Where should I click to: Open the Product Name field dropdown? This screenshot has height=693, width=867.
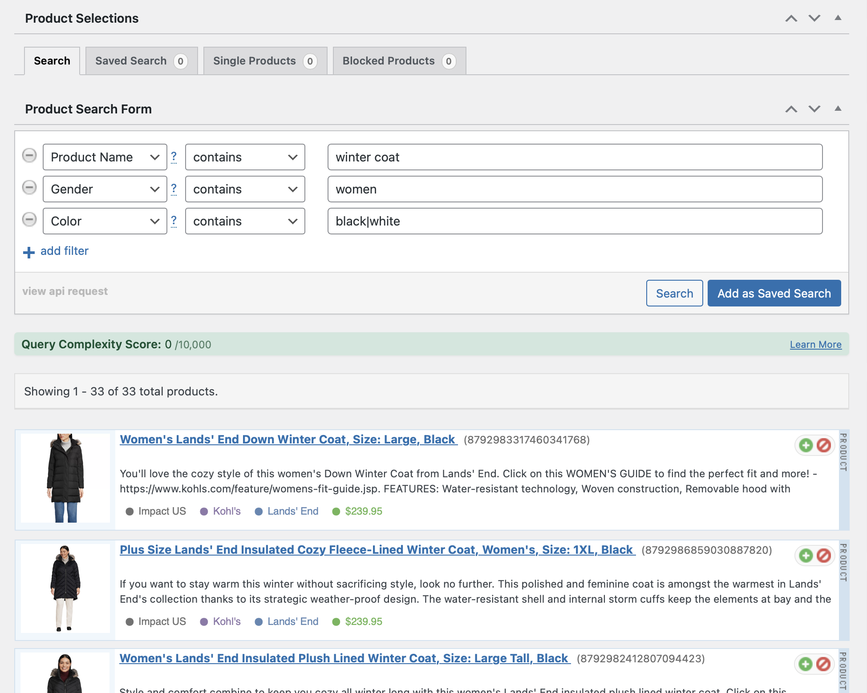pos(105,157)
